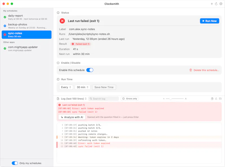Image resolution: width=225 pixels, height=167 pixels.
Task: Select com.mightyapp.updater entry
Action: 26,48
